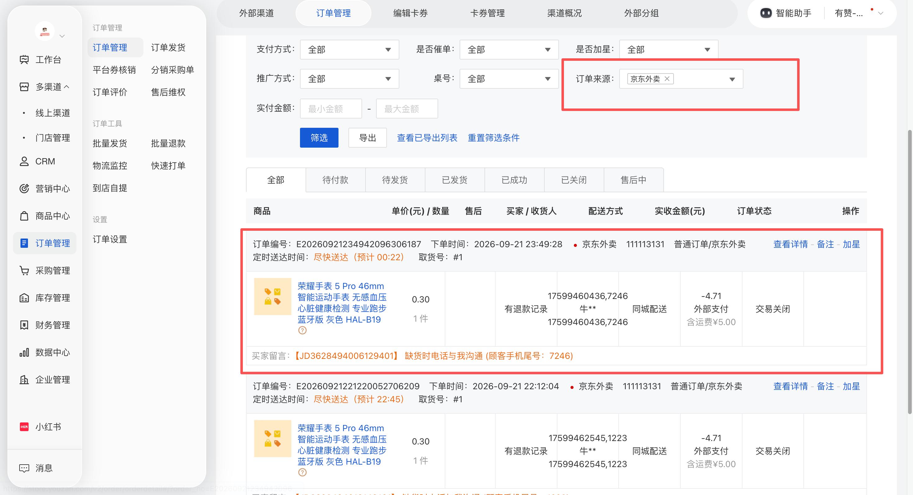The width and height of the screenshot is (913, 495).
Task: Expand the 桌号 dropdown
Action: point(509,78)
